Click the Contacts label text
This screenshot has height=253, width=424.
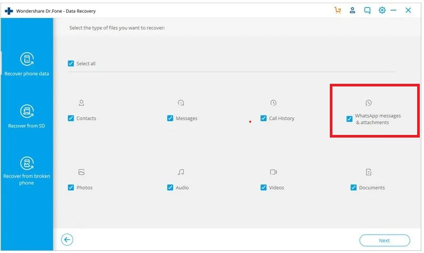[86, 119]
